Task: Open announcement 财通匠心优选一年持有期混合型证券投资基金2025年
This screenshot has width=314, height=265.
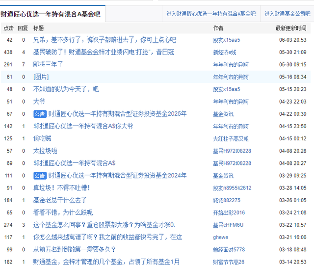Action: 117,114
